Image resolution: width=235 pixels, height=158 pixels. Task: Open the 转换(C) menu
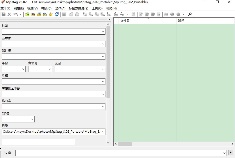tap(46, 8)
